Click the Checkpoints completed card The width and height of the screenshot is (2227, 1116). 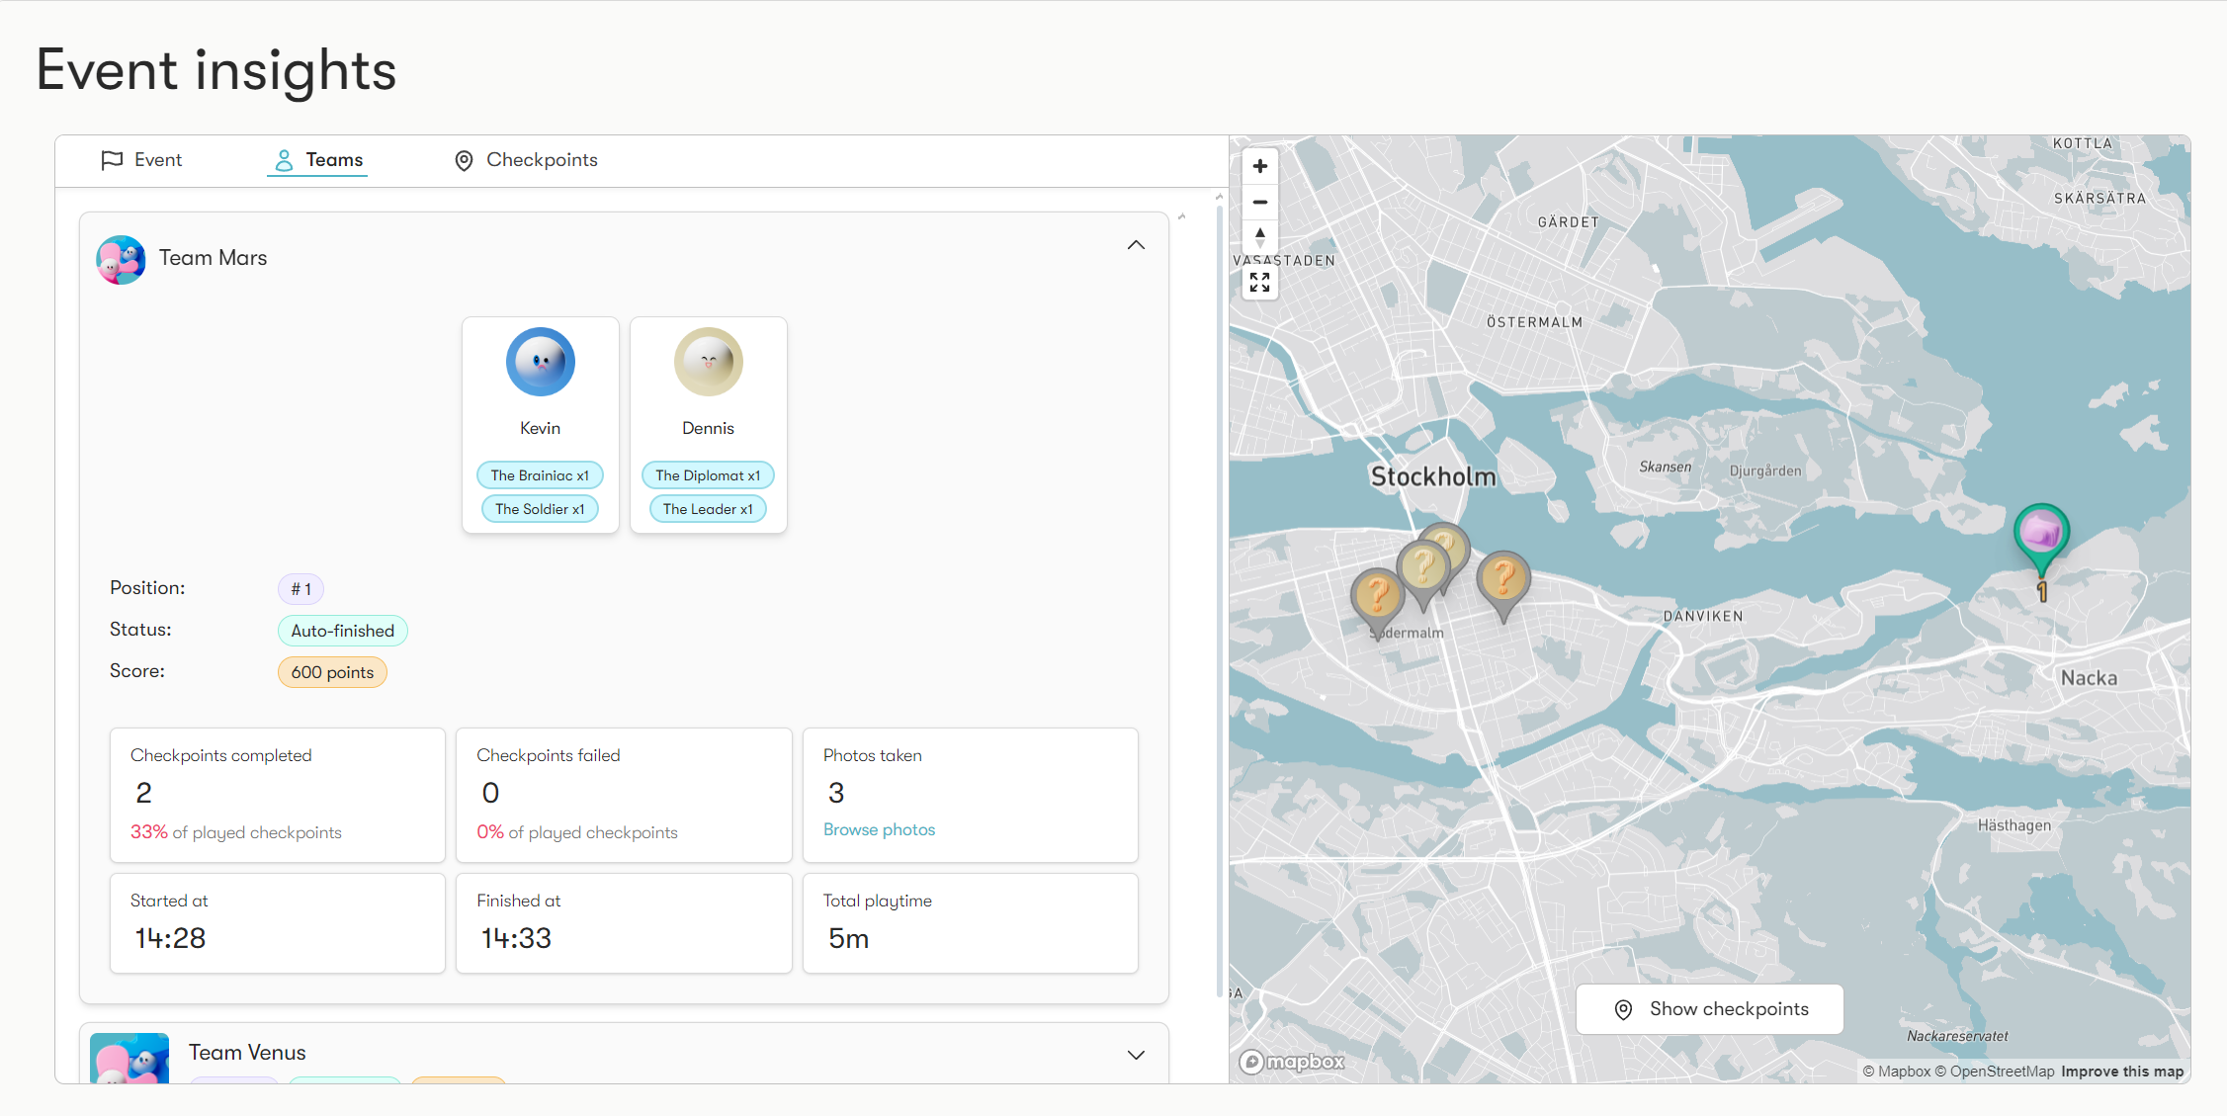(278, 795)
